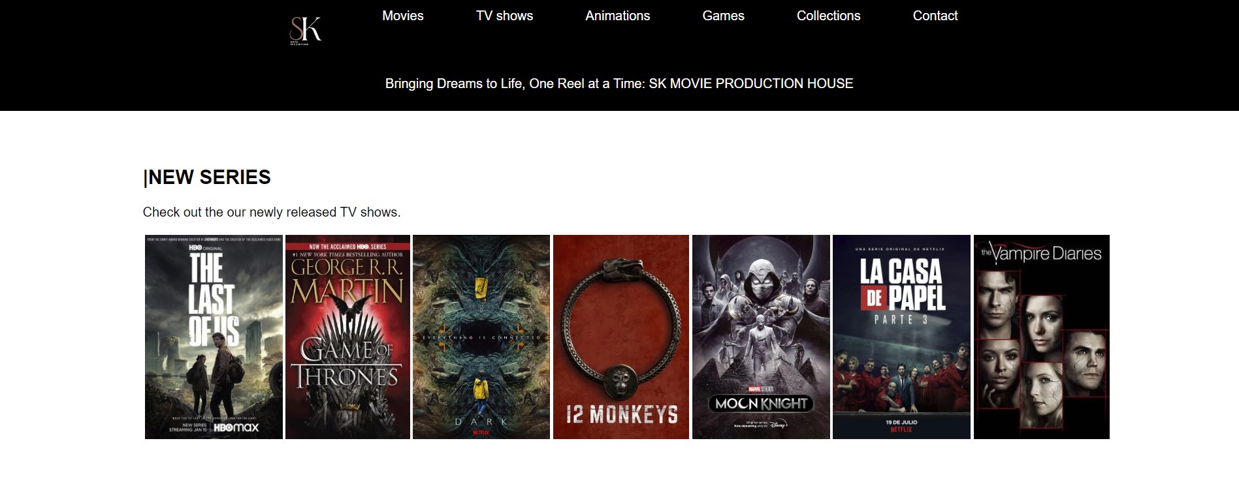Select Animations in the navigation bar
Screen dimensions: 1239x490
(x=617, y=16)
